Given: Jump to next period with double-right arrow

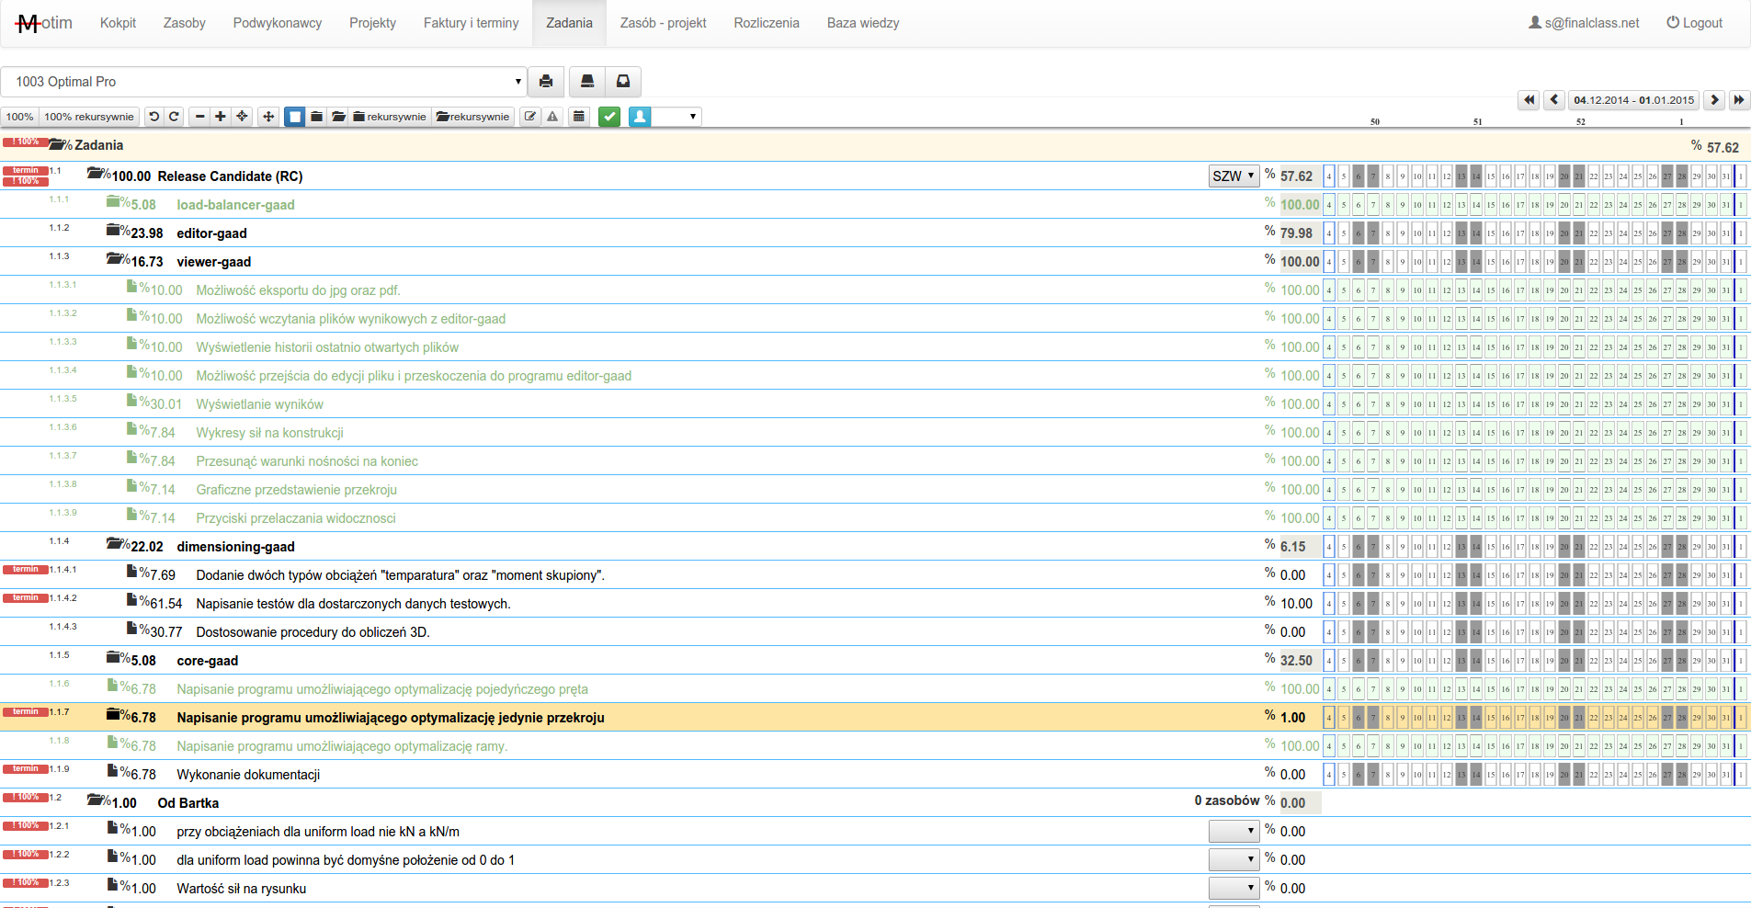Looking at the screenshot, I should (x=1738, y=100).
